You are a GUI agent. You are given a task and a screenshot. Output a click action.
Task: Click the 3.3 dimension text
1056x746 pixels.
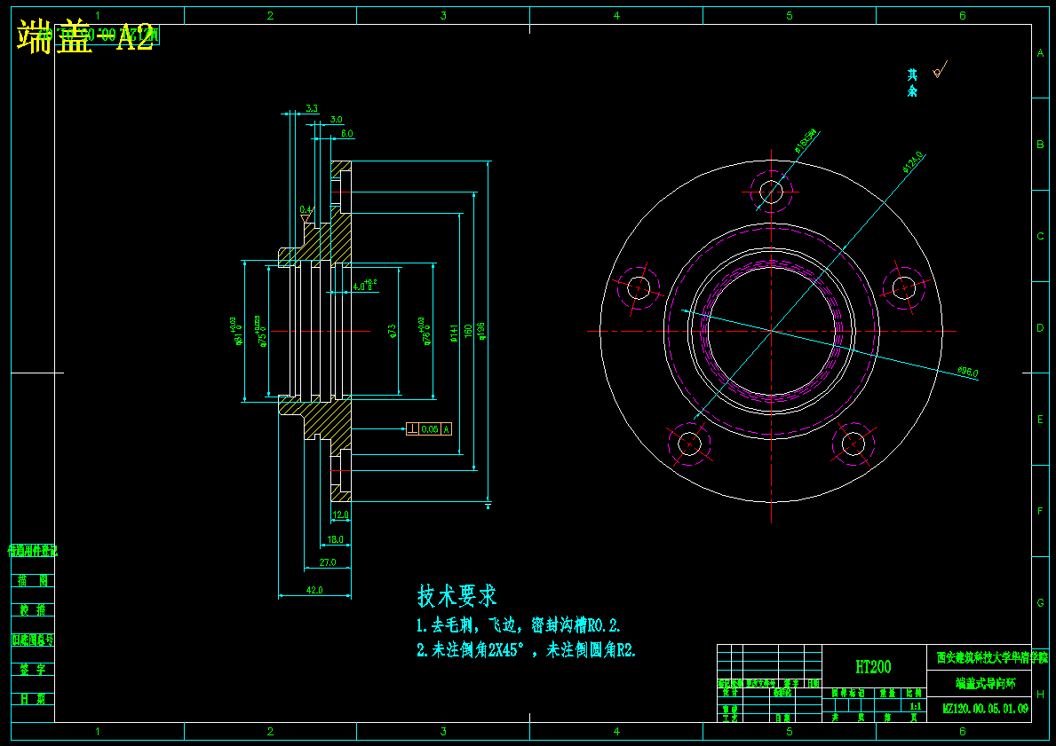coord(312,107)
